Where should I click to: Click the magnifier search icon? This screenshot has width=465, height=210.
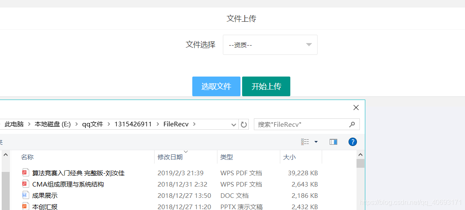tap(352, 124)
